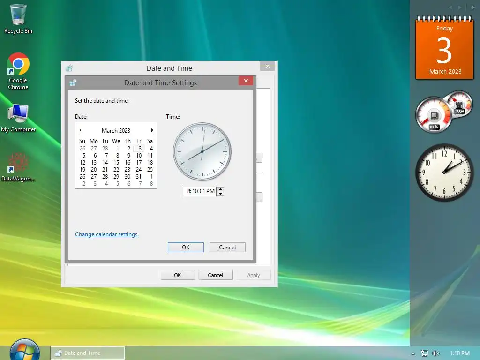Select March 24 in the calendar
Image resolution: width=480 pixels, height=360 pixels.
point(139,170)
